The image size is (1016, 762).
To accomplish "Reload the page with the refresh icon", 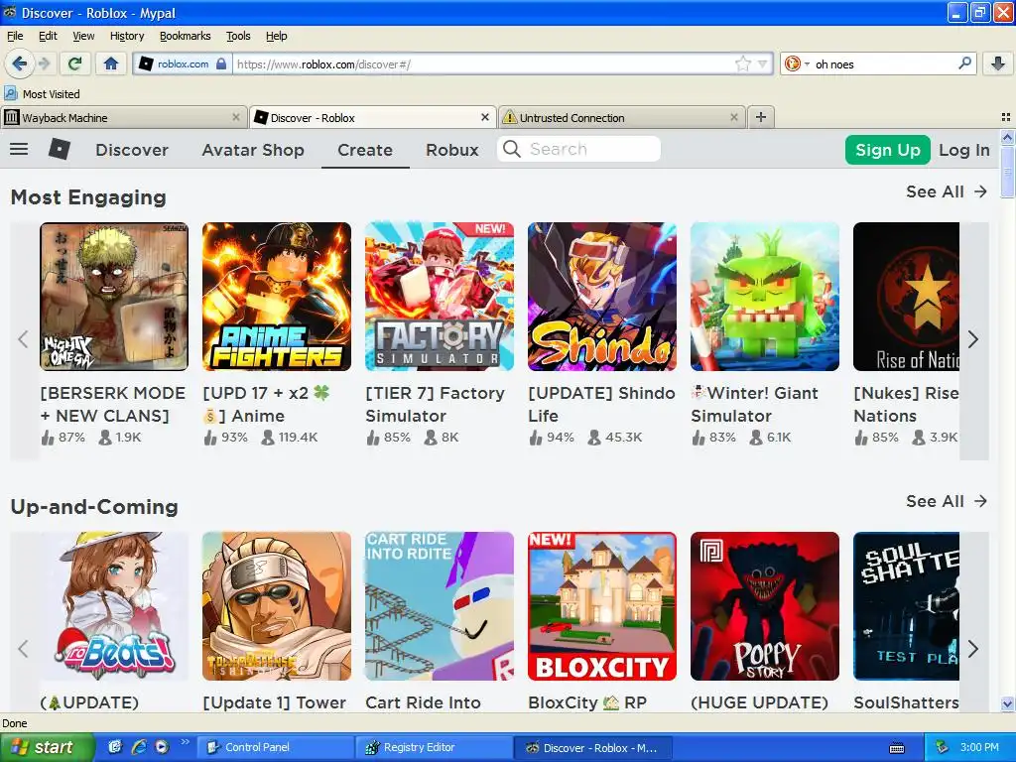I will (74, 63).
